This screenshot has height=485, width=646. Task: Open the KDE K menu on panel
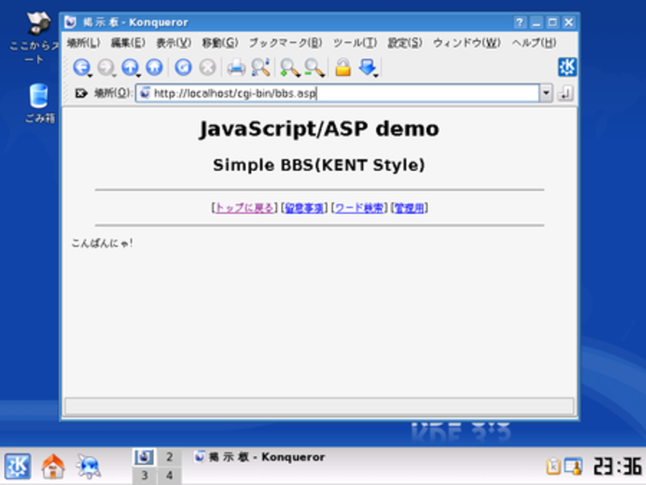coord(18,467)
